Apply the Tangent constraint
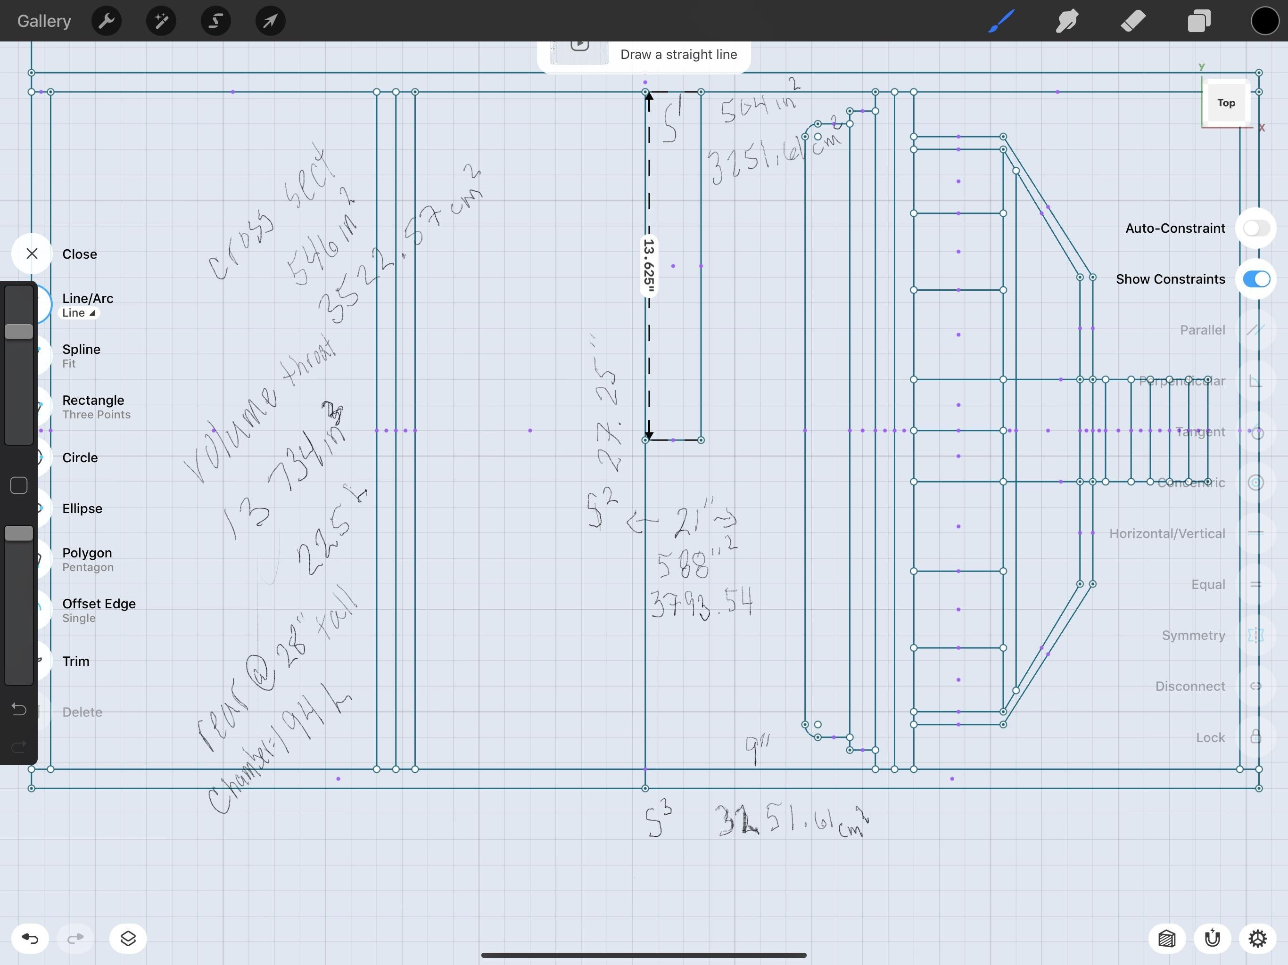1288x965 pixels. coord(1255,432)
